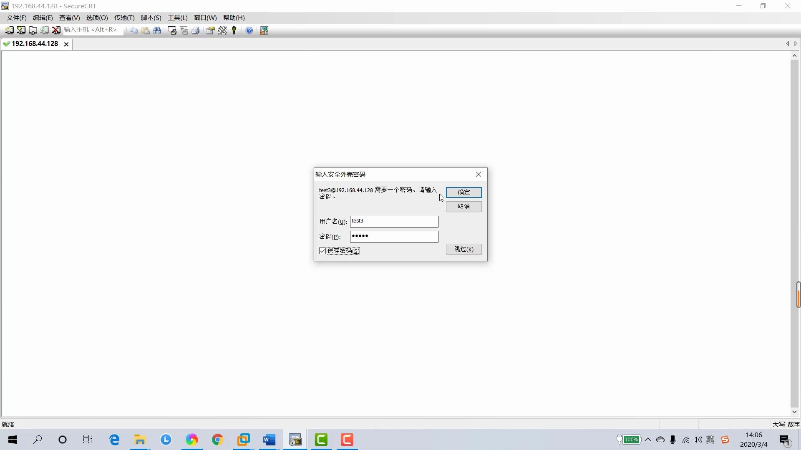The width and height of the screenshot is (801, 450).
Task: Click the Connect in Tab folder icon
Action: pyautogui.click(x=33, y=30)
